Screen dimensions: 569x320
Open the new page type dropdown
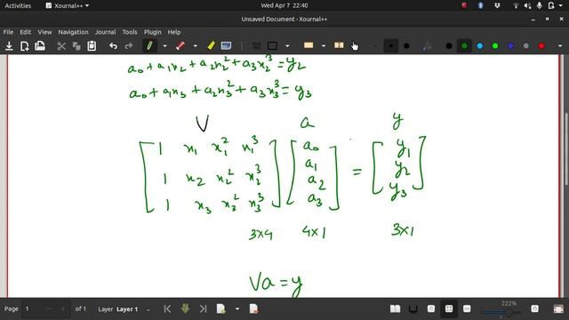pos(237,309)
